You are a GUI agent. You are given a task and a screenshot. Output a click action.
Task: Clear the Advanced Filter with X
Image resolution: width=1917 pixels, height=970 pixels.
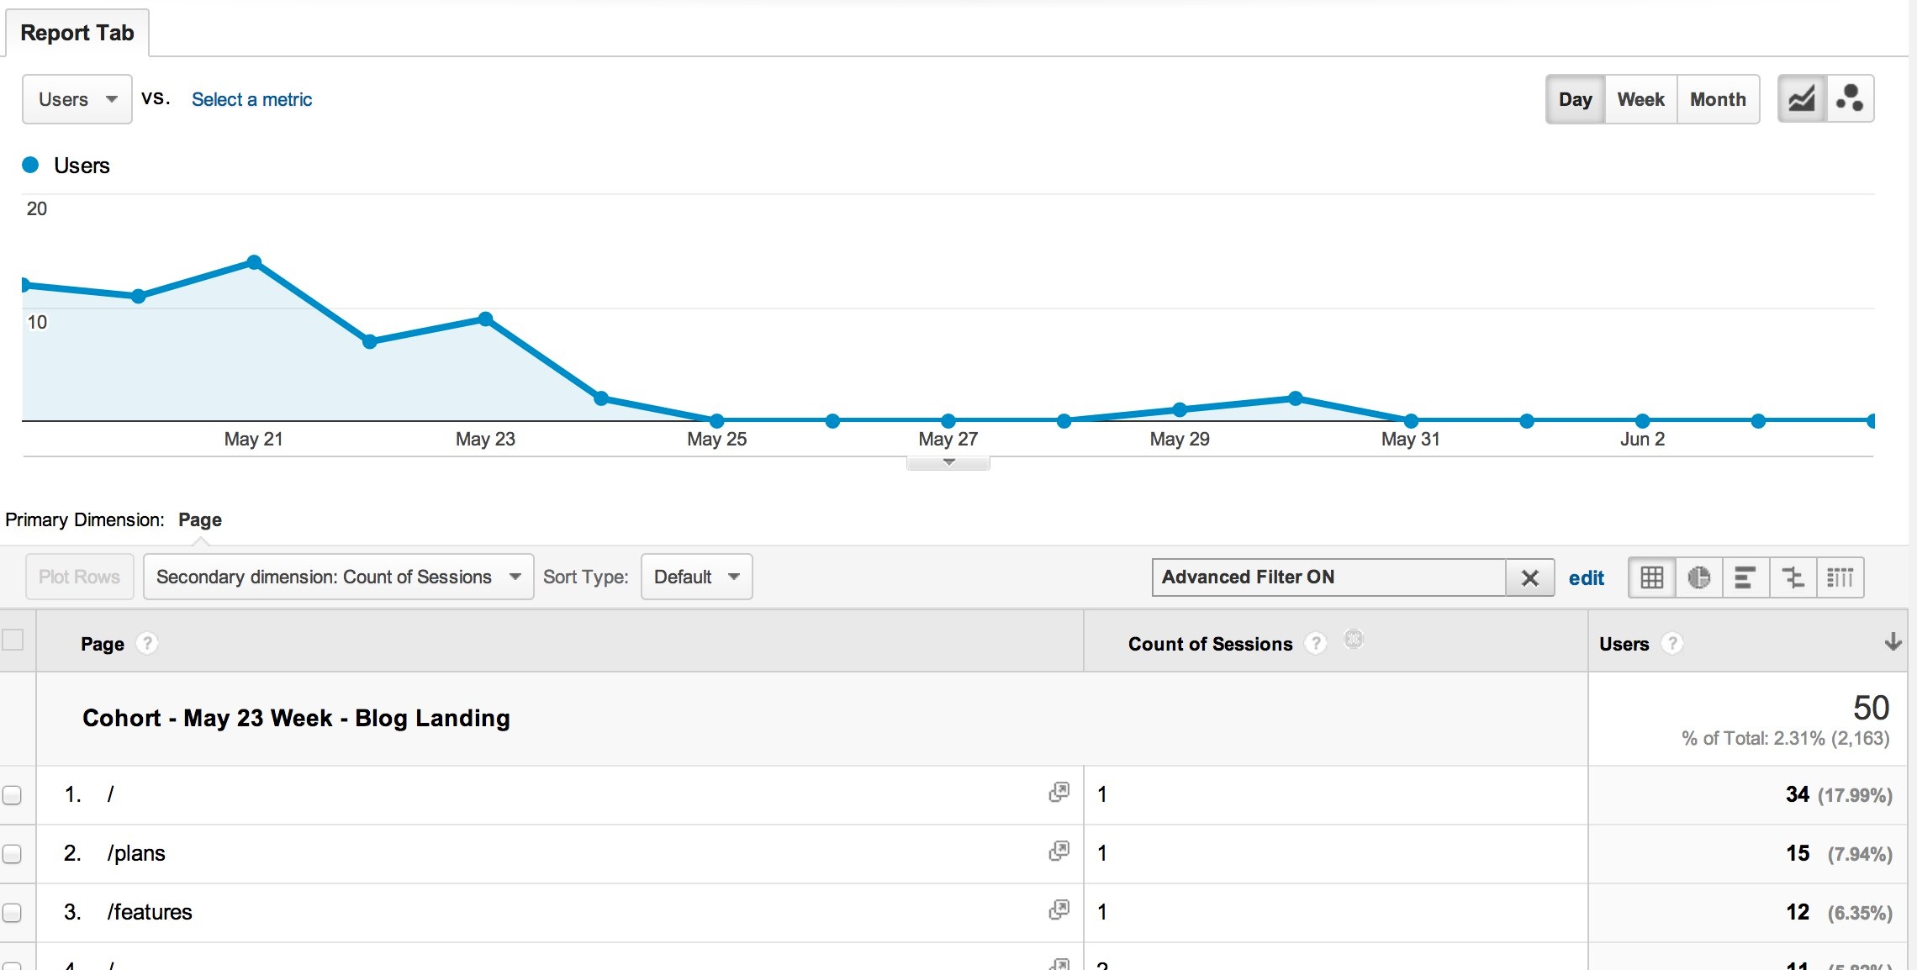(x=1529, y=578)
